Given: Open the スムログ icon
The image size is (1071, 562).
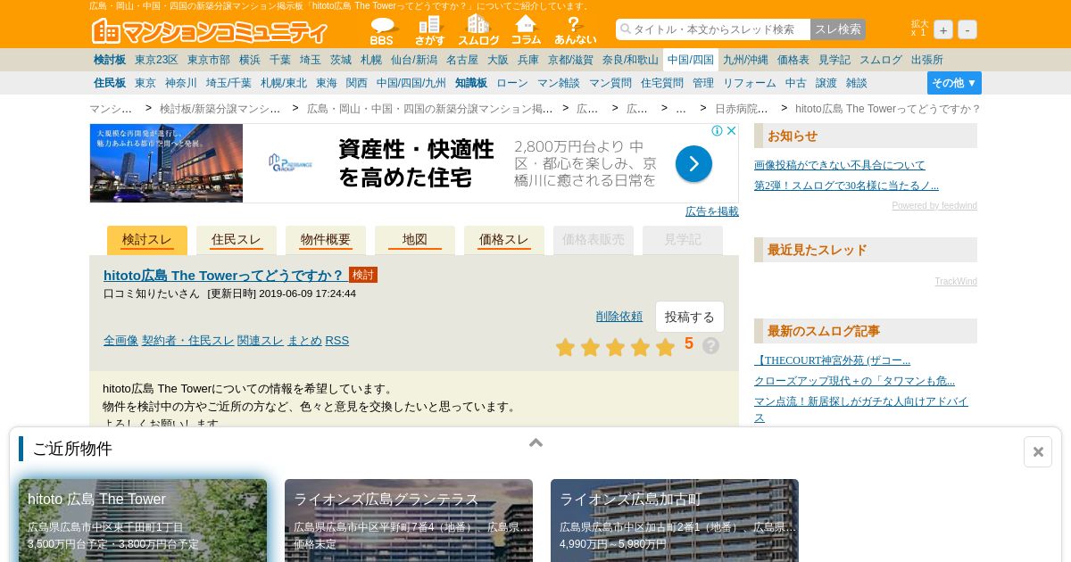Looking at the screenshot, I should [478, 30].
